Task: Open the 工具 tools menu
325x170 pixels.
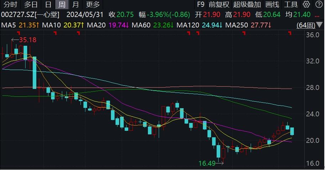Action: point(291,5)
